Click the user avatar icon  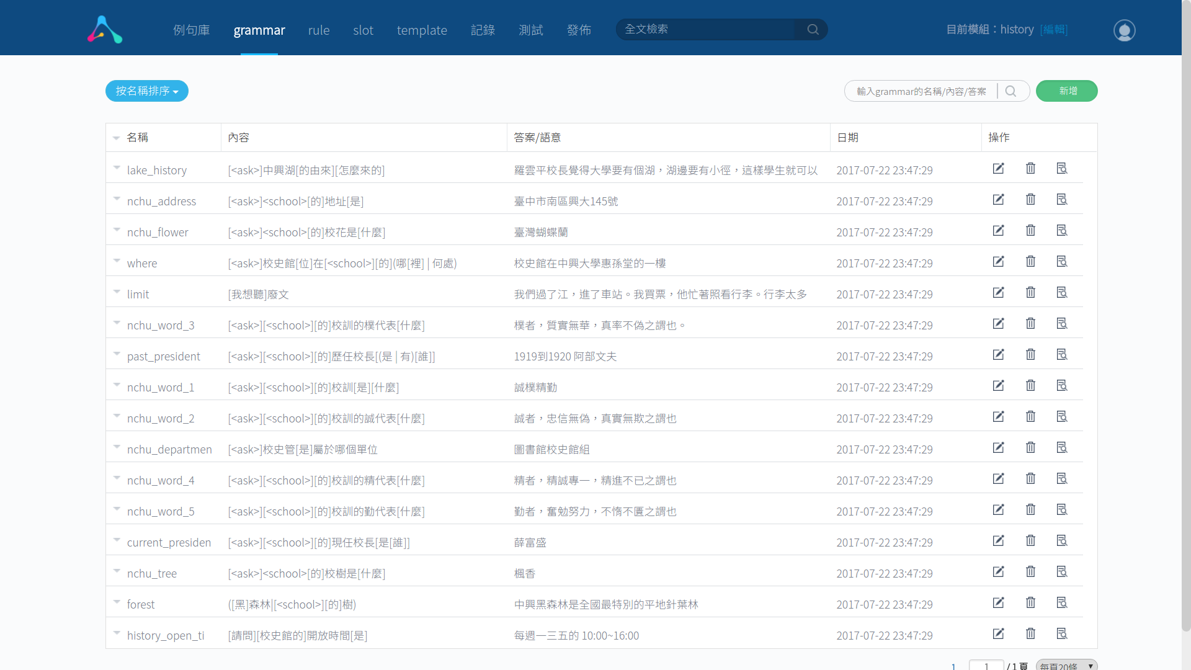[x=1124, y=30]
